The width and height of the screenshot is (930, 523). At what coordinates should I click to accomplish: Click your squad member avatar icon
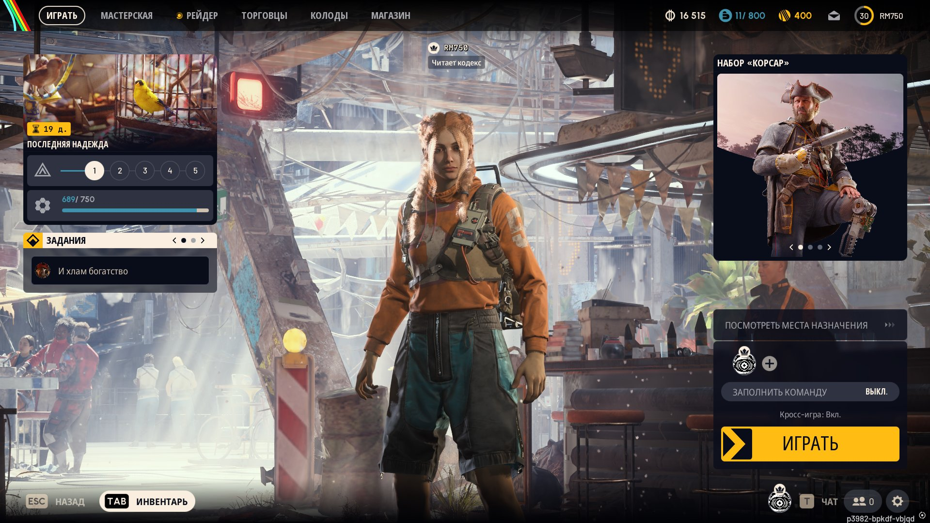744,361
